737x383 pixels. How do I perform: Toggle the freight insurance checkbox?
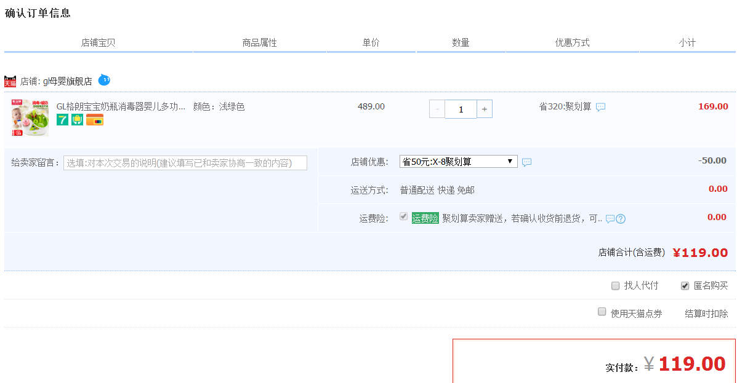point(405,216)
